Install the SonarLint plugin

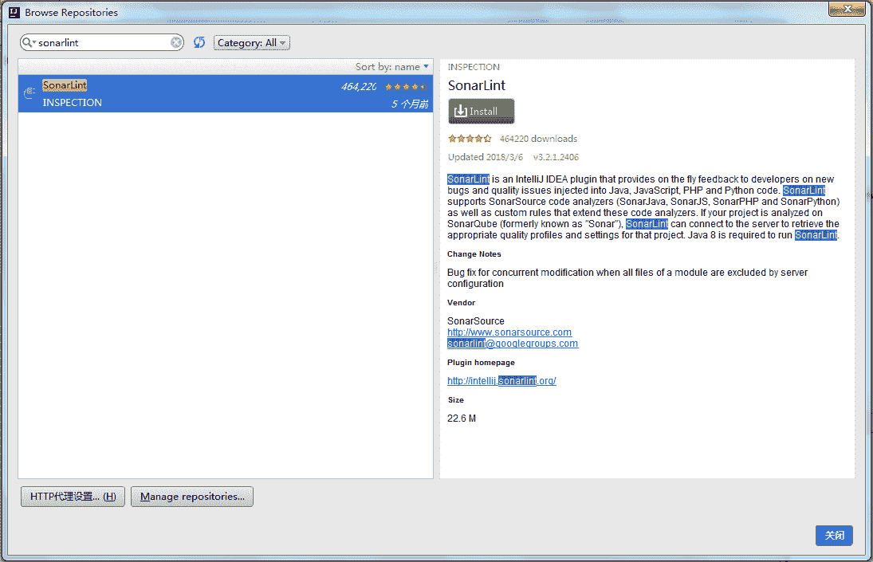coord(481,112)
